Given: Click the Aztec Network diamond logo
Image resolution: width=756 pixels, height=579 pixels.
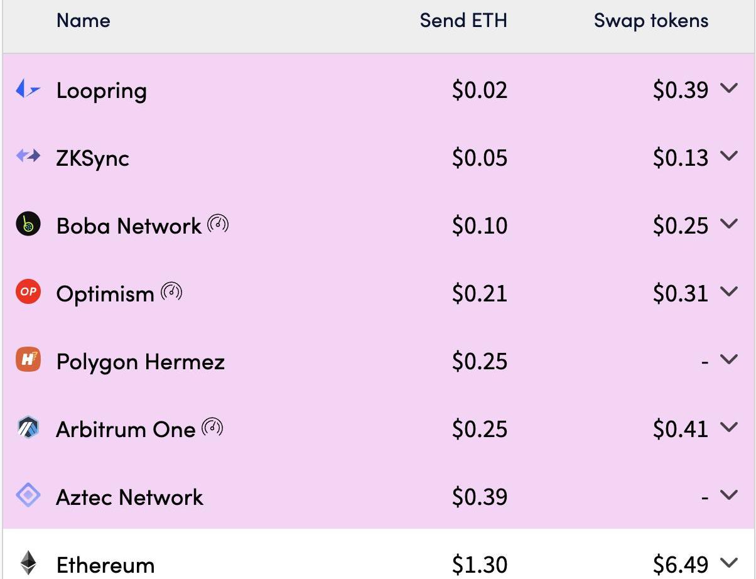Looking at the screenshot, I should 28,495.
